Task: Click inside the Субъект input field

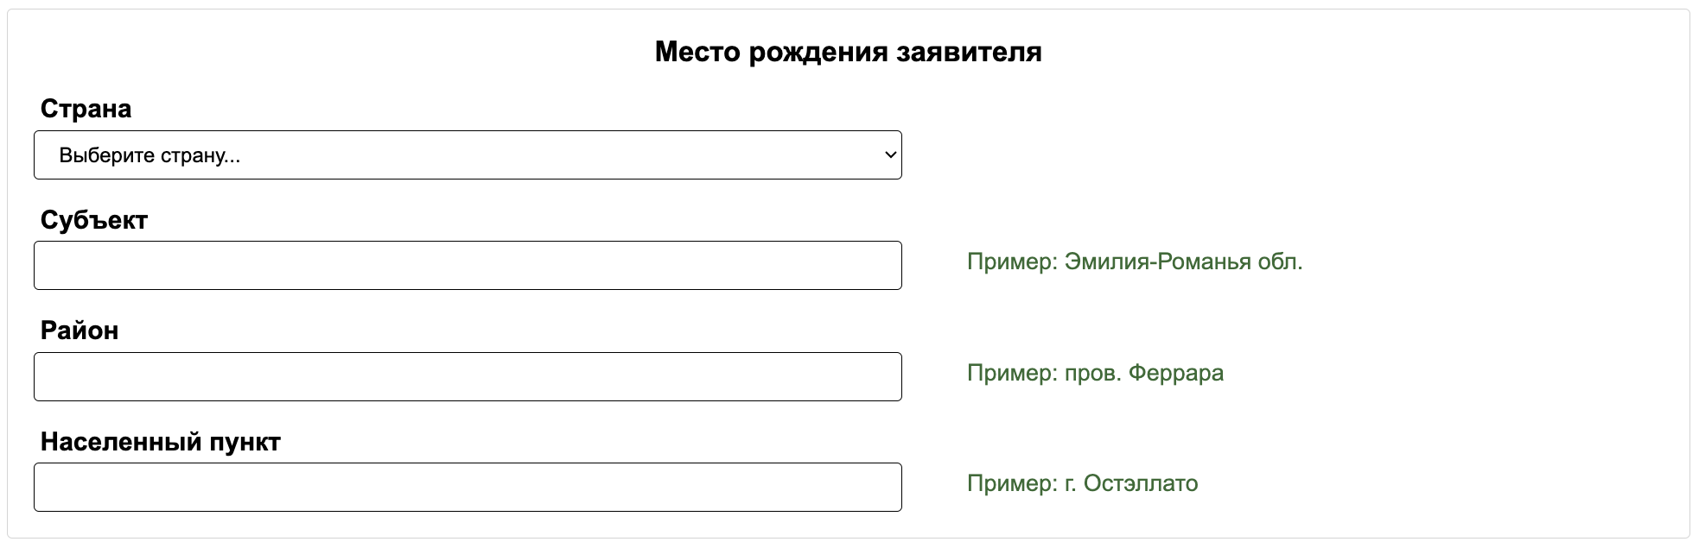Action: (x=467, y=265)
